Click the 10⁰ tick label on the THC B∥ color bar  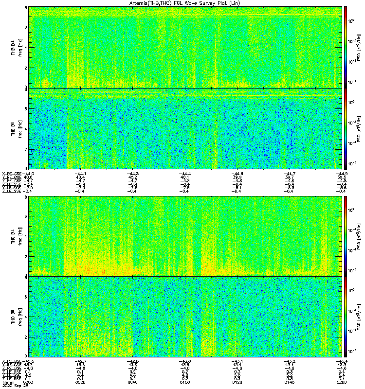(x=351, y=290)
